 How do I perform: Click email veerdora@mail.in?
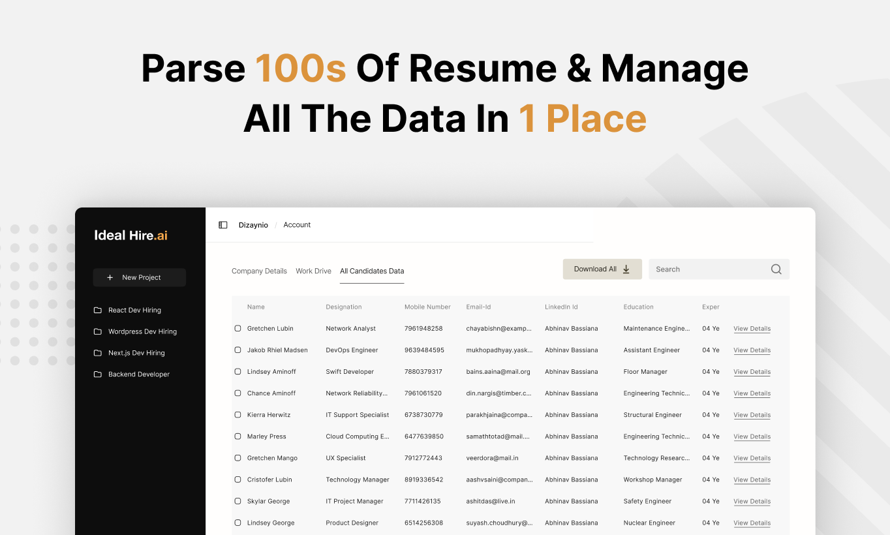click(493, 458)
